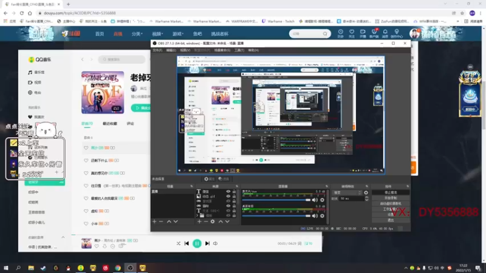Open watch history icon in Douyu header
The image size is (486, 273).
point(340,33)
